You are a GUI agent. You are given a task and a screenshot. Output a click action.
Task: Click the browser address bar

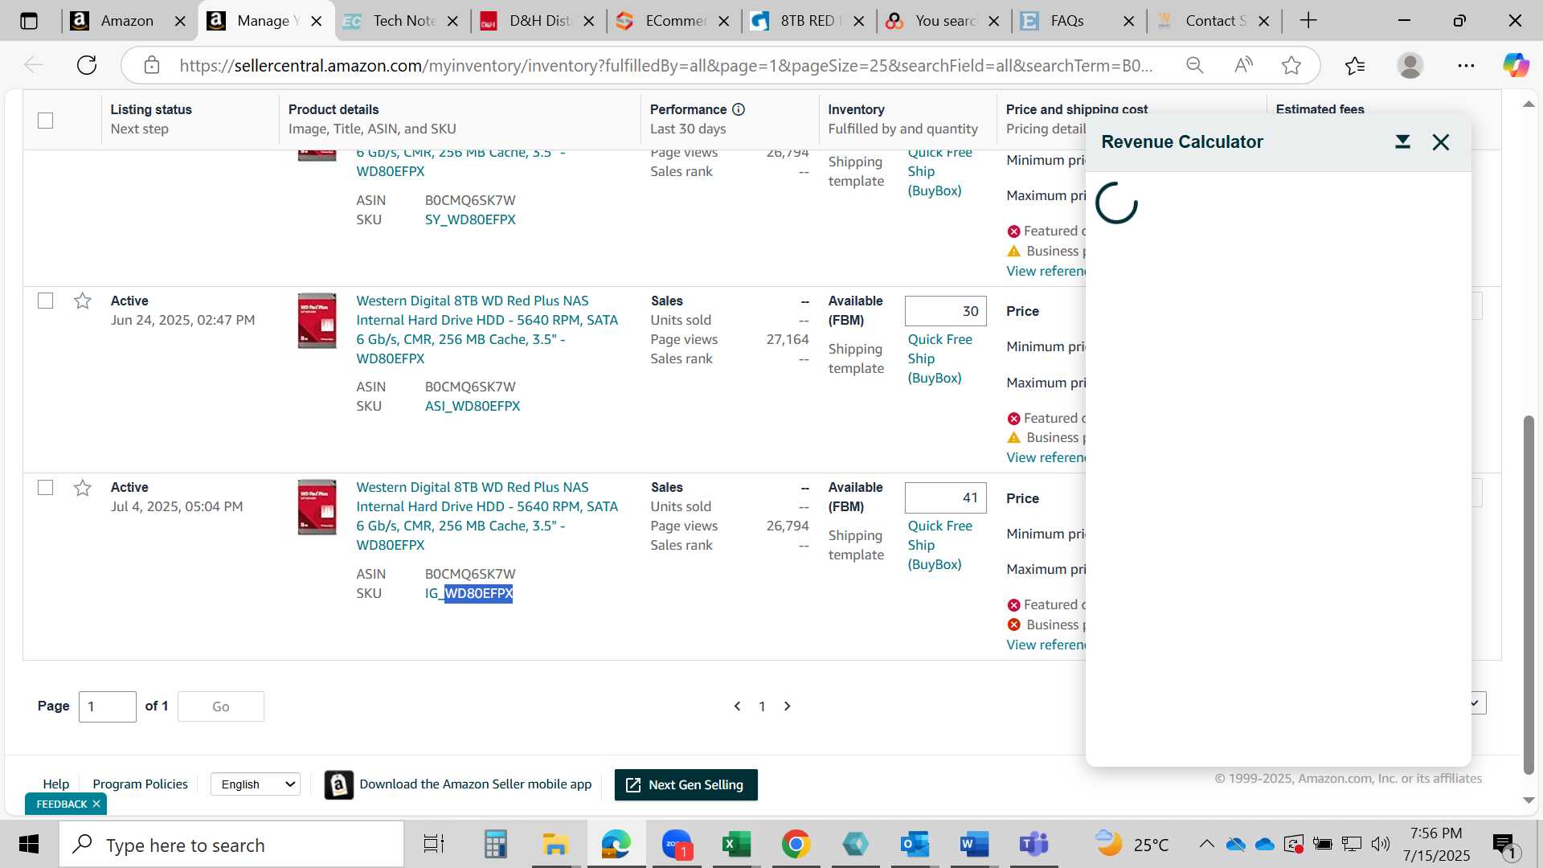665,65
